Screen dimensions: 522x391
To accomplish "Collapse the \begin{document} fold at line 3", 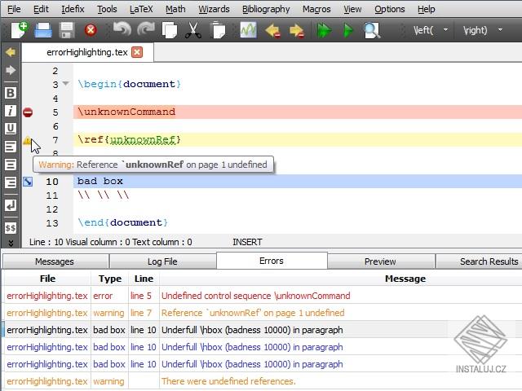I will [66, 83].
